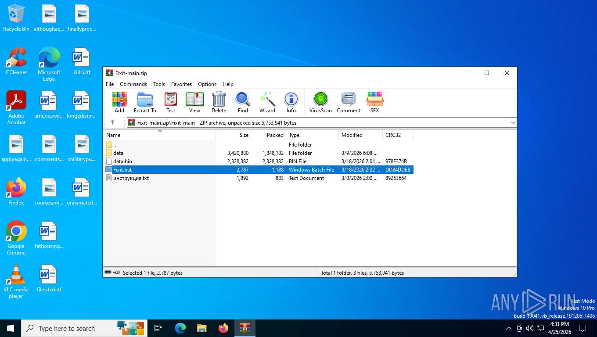Screen dimensions: 597x337
Task: Select the fathousing desktop document
Action: coord(49,235)
